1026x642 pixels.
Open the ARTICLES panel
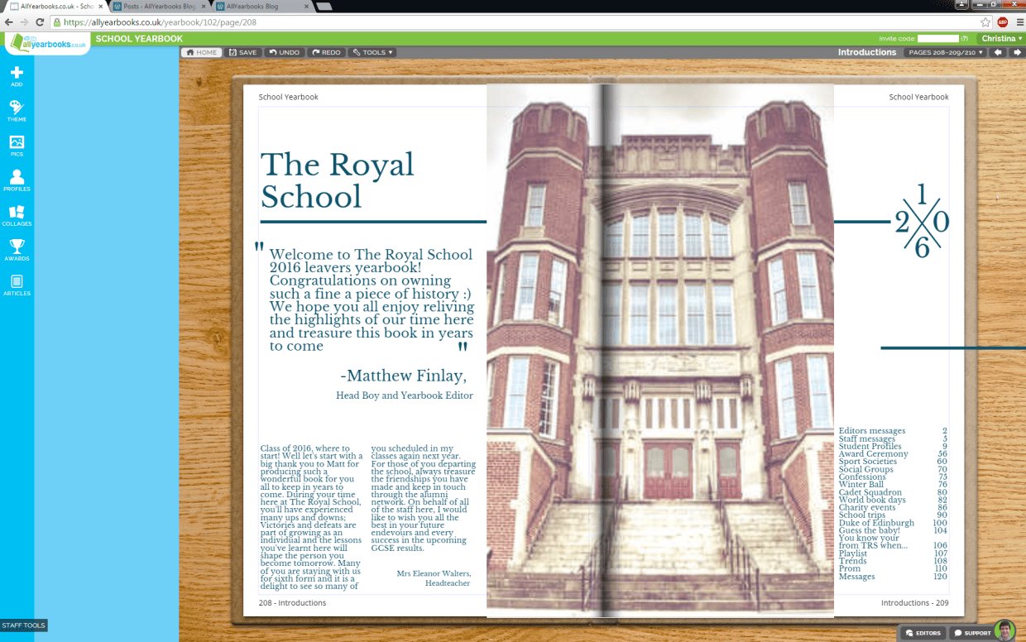pos(17,286)
